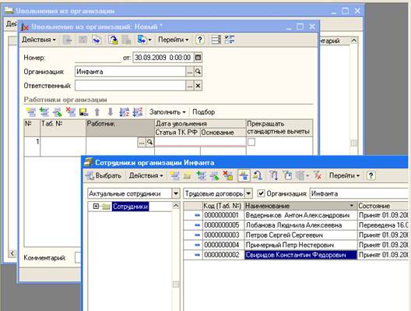The image size is (411, 311).
Task: Open the Действия menu of the dismissal document
Action: [x=39, y=40]
